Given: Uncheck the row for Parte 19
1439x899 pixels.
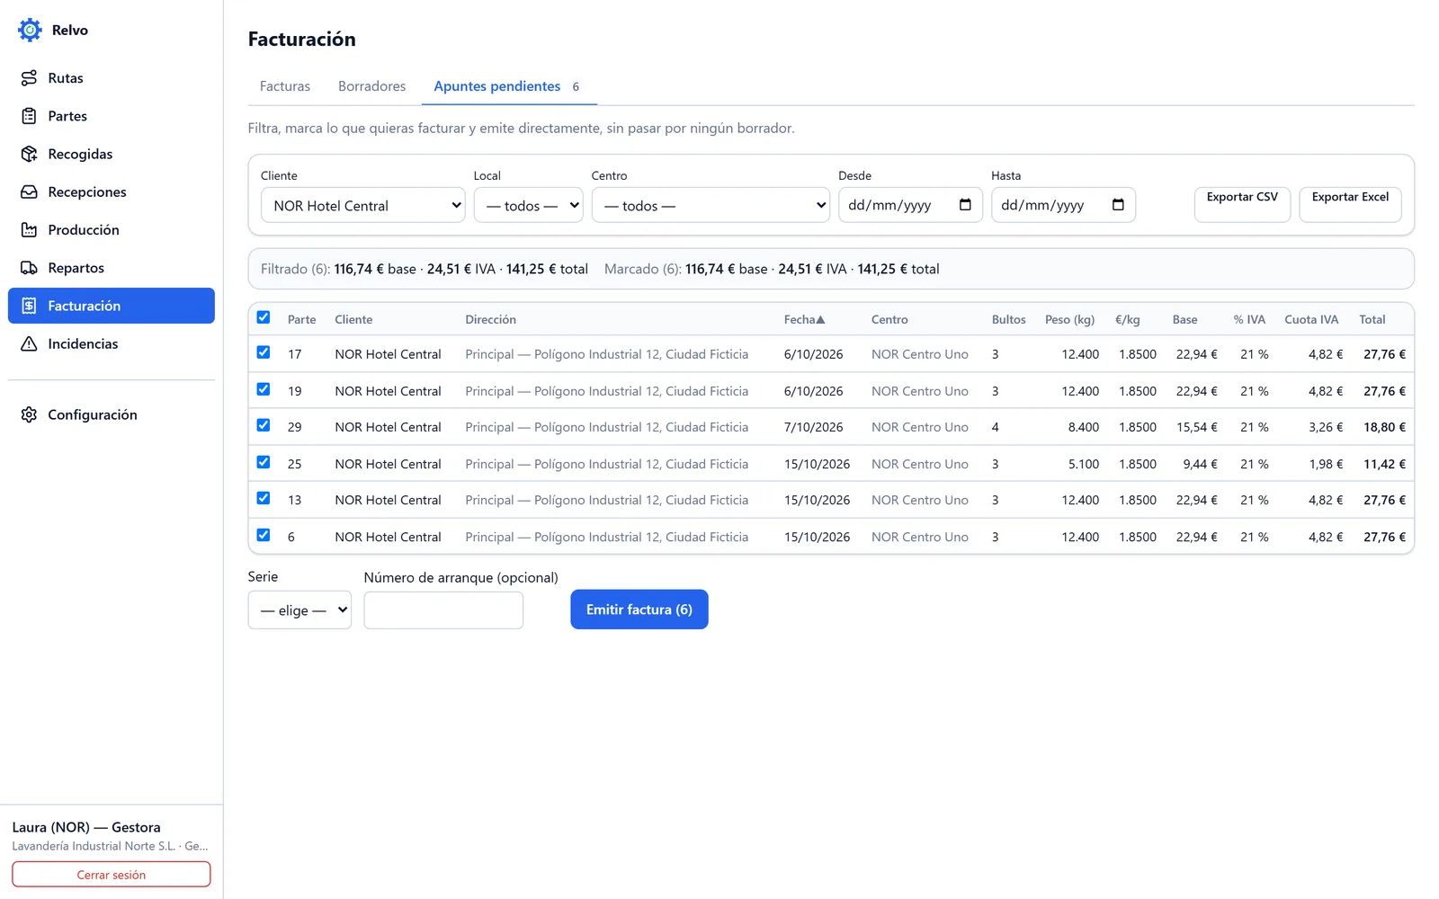Looking at the screenshot, I should (x=264, y=389).
